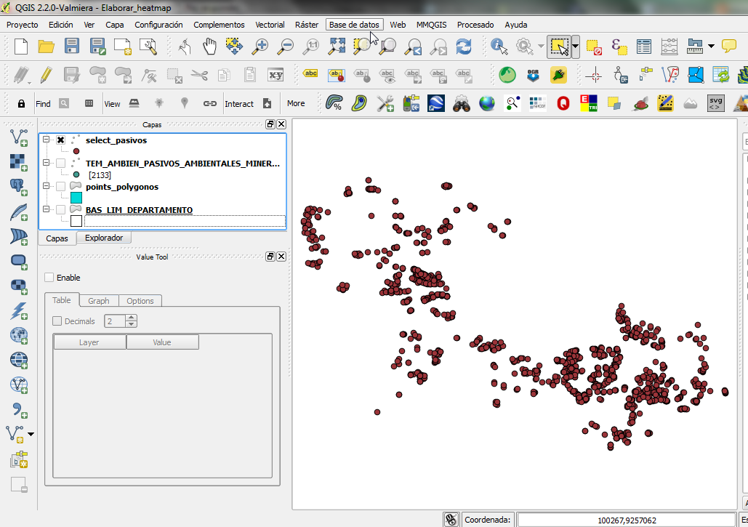Add vector layer from sidebar
This screenshot has width=748, height=527.
[x=19, y=137]
